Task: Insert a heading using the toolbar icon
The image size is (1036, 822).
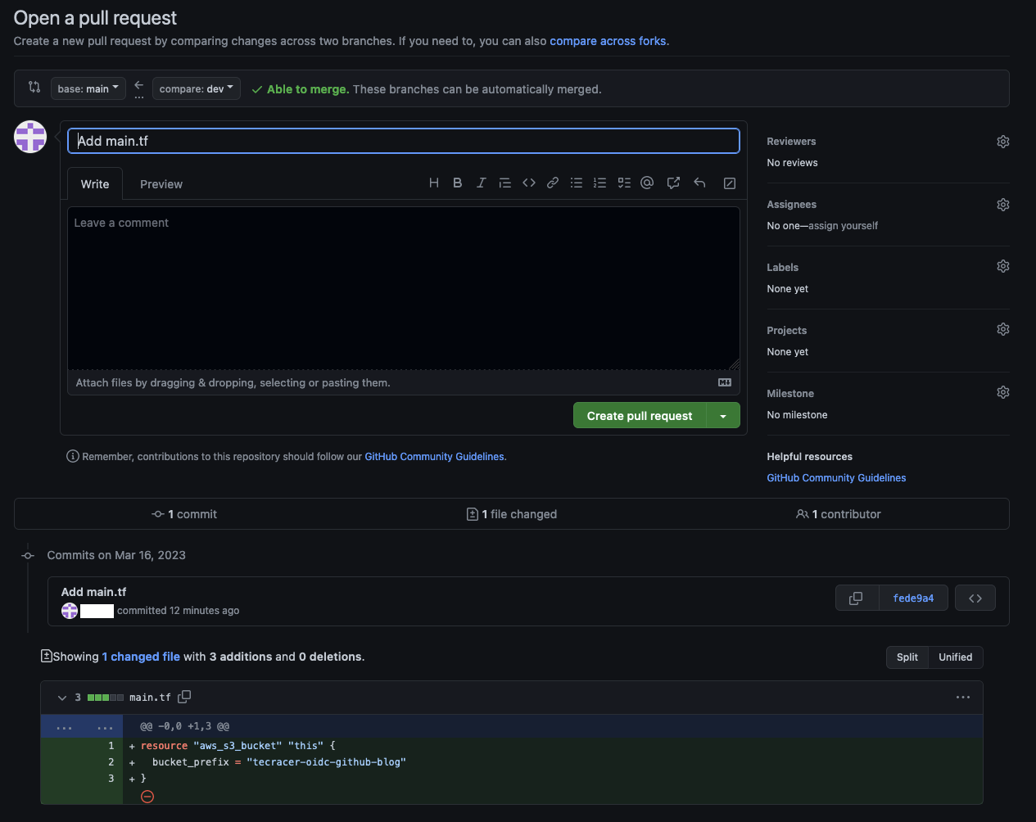Action: click(433, 183)
